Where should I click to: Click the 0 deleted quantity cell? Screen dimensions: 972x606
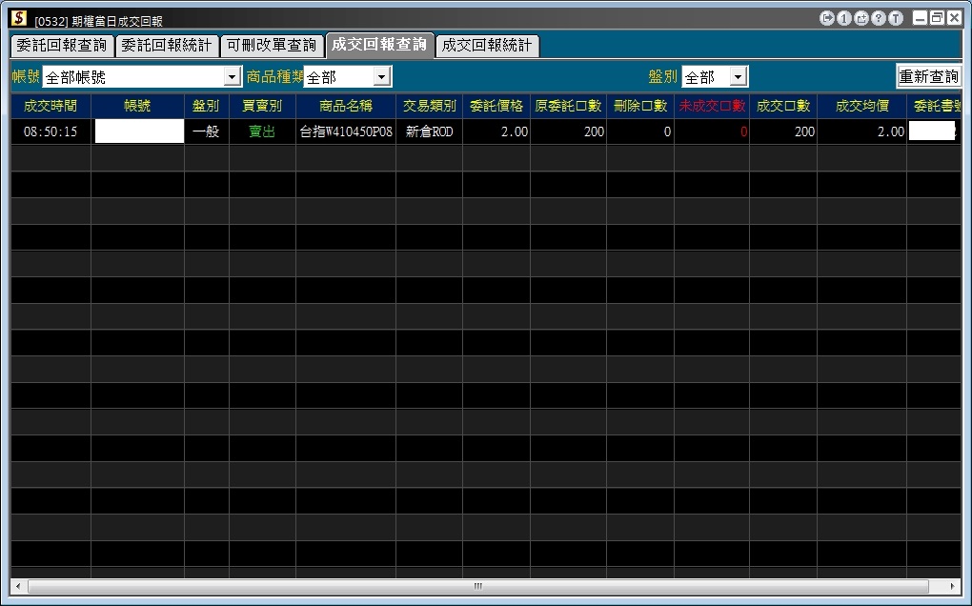point(640,131)
